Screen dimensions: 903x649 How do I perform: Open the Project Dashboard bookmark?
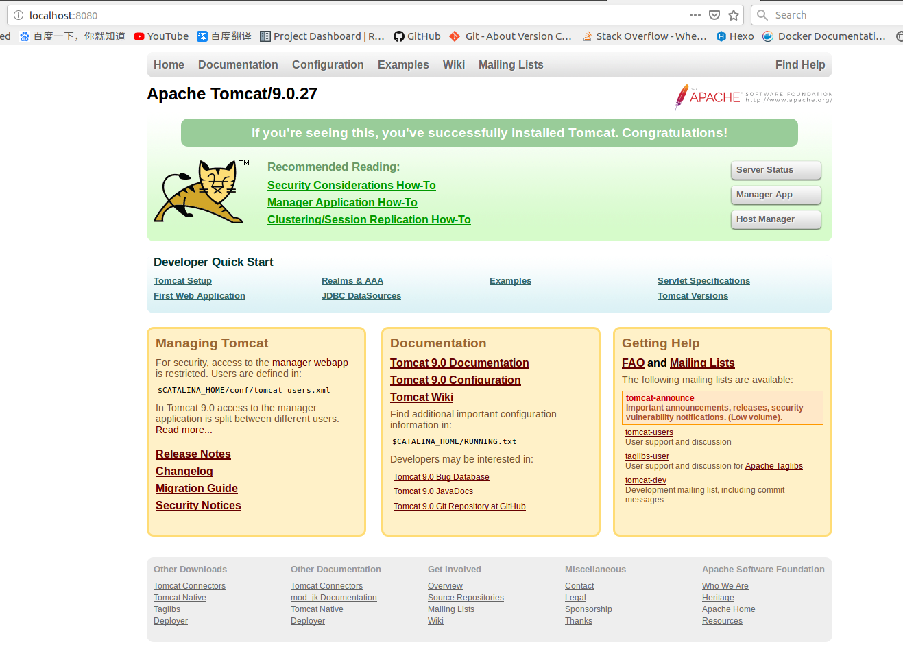point(322,36)
